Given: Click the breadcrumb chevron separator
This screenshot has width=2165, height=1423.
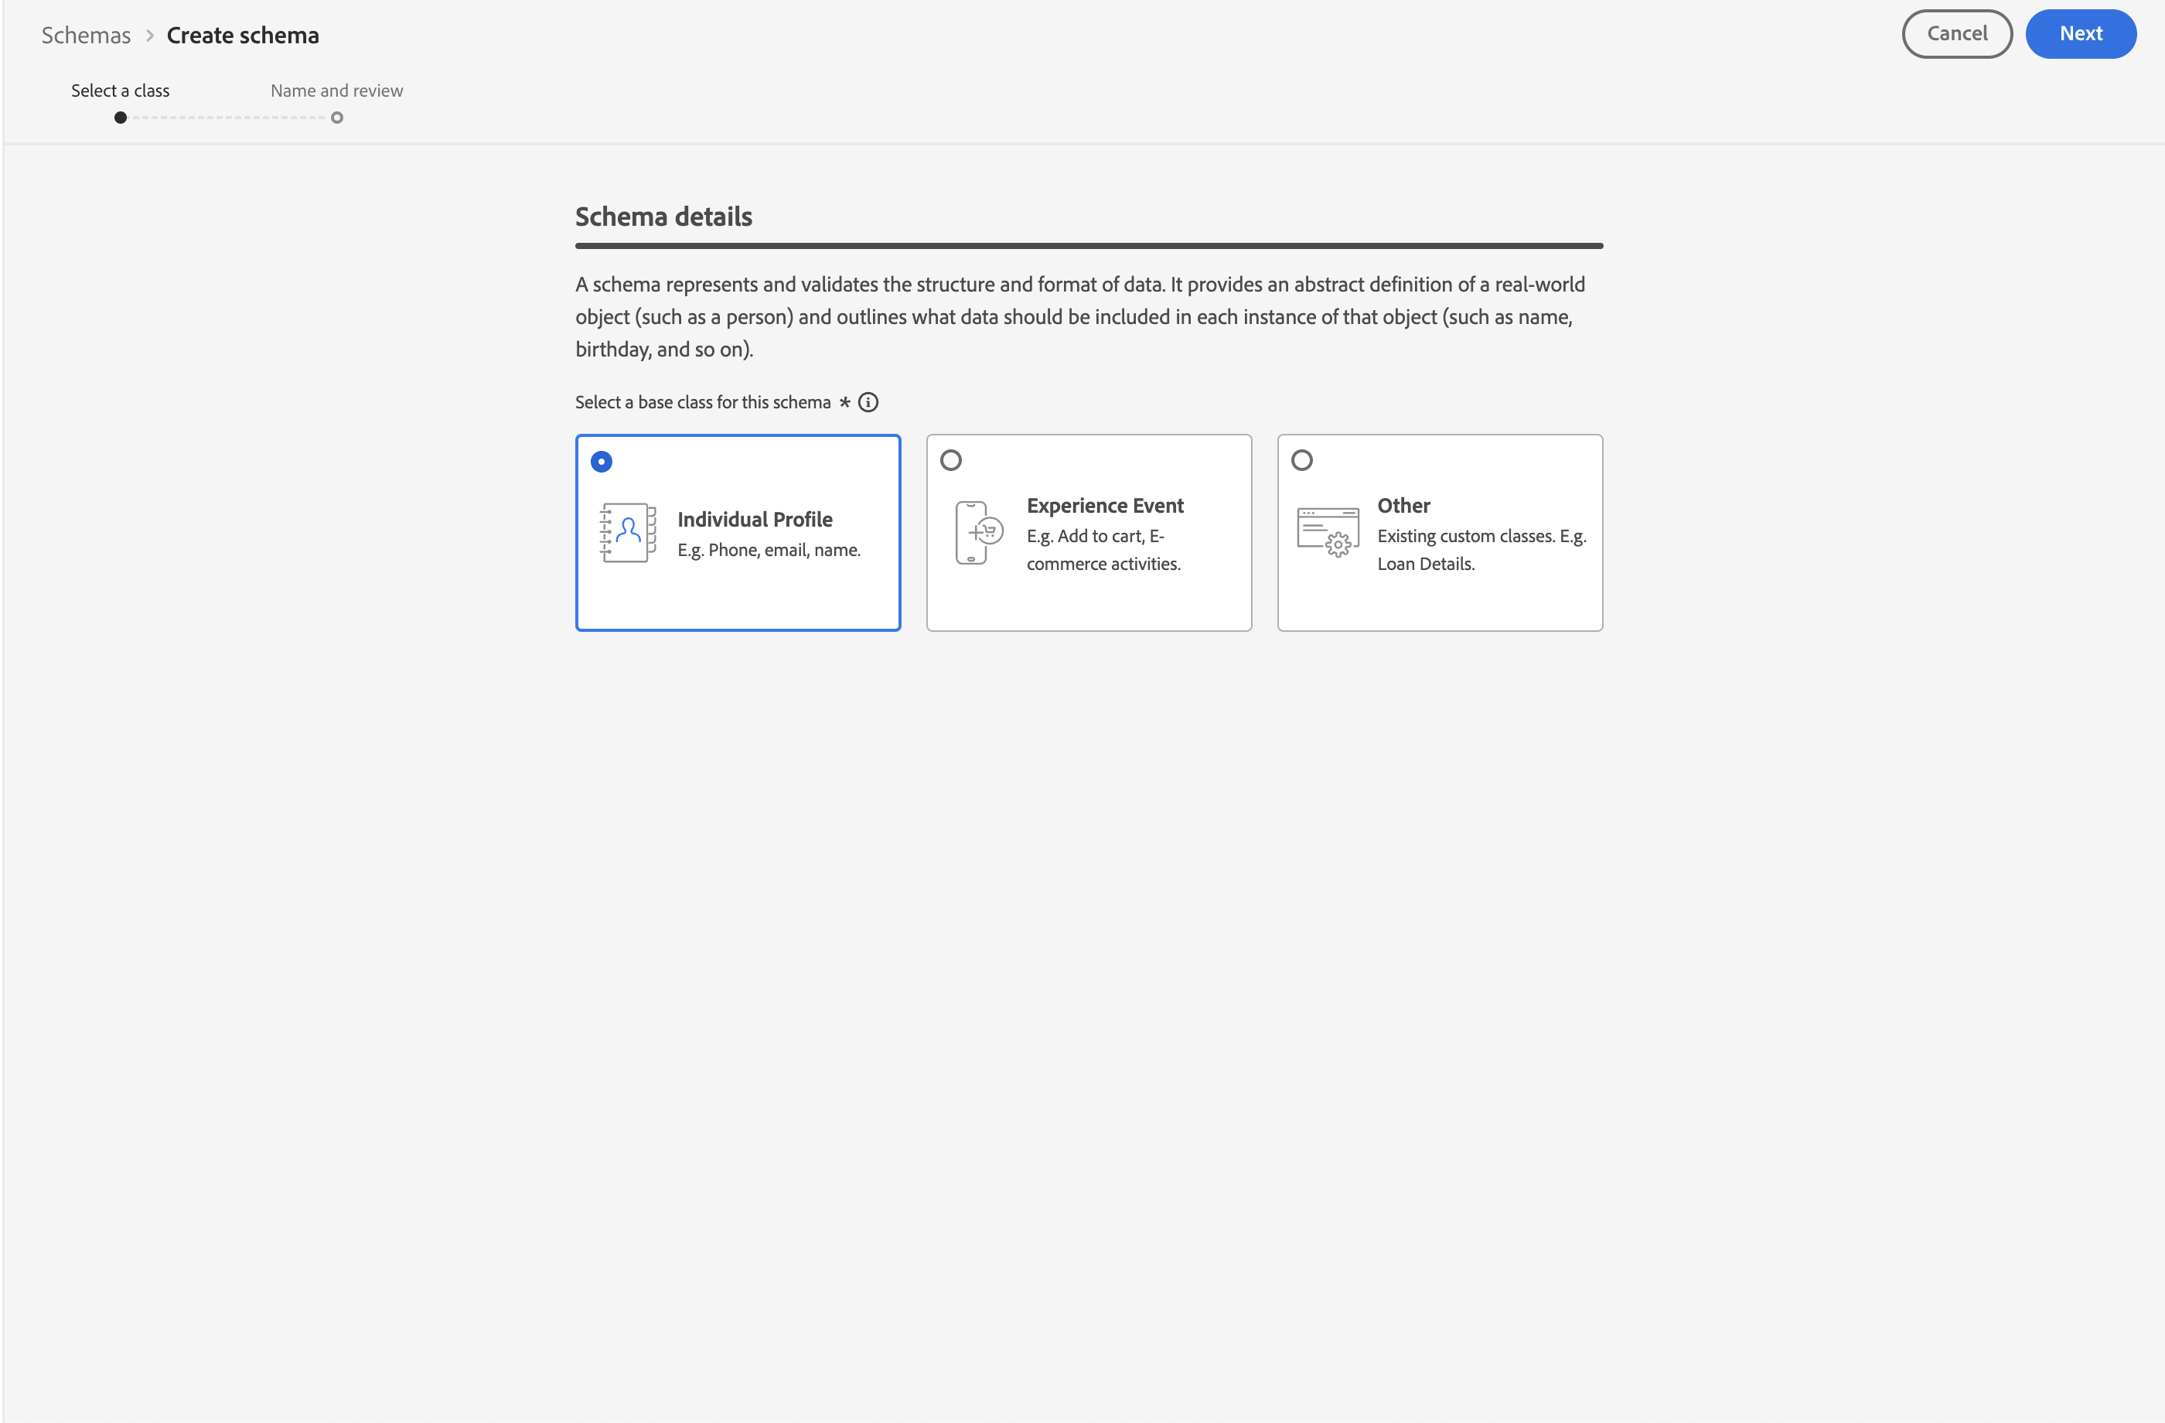Looking at the screenshot, I should (x=150, y=36).
